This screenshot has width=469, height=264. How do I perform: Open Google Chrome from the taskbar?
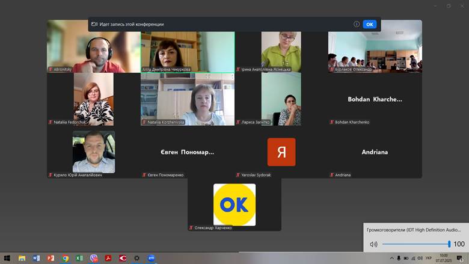pos(65,258)
